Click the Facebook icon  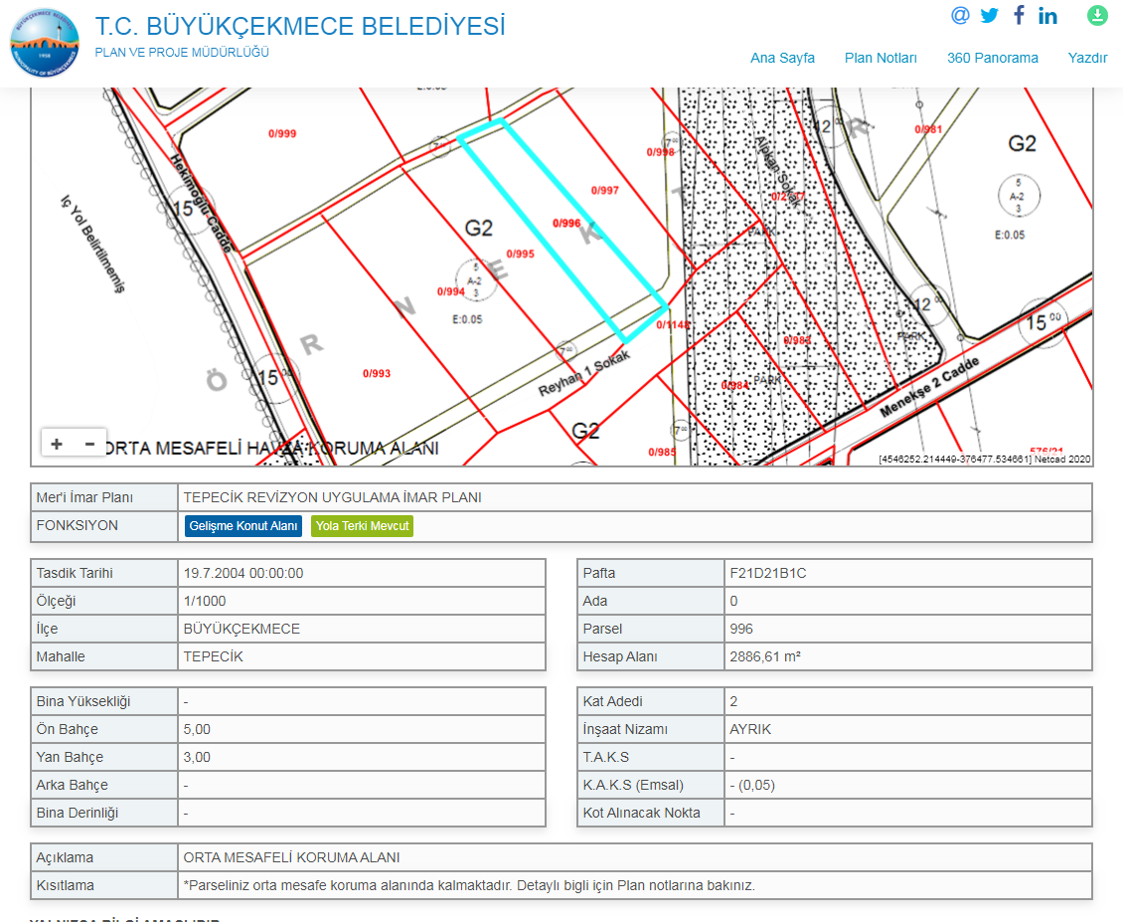point(1019,15)
